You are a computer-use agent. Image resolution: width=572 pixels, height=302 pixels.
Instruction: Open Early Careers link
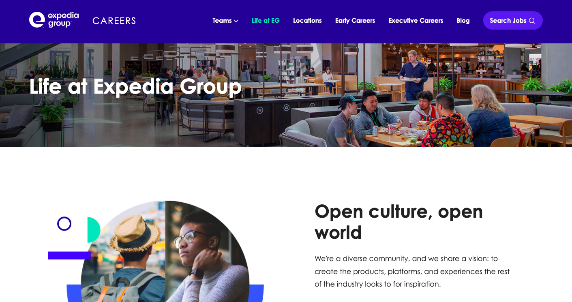355,21
